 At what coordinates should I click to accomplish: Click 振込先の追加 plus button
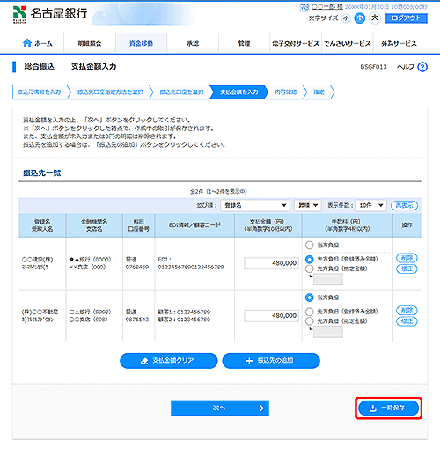pos(271,361)
